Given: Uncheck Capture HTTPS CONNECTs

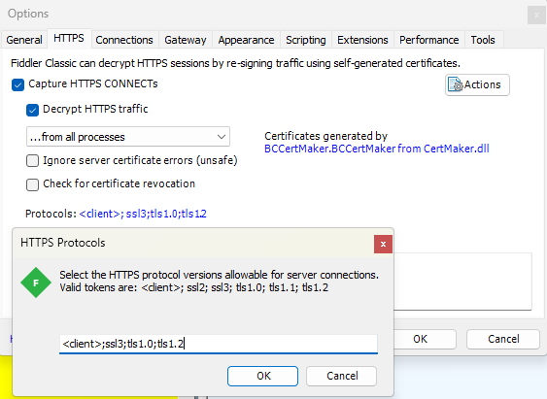Looking at the screenshot, I should coord(17,84).
